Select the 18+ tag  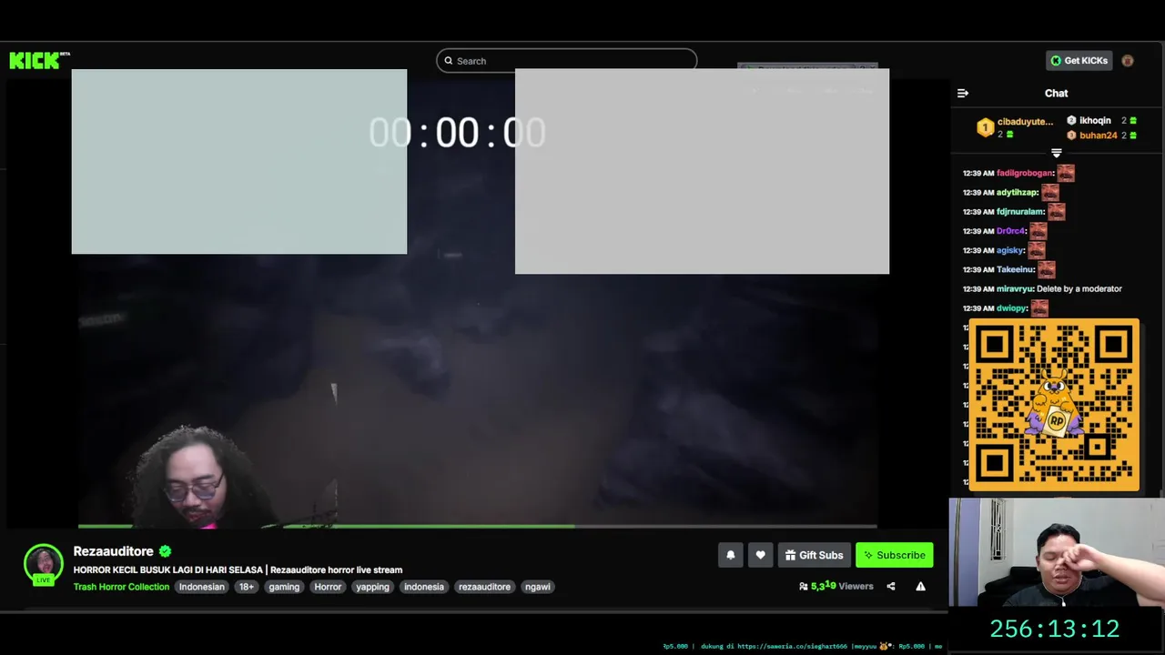pos(247,587)
